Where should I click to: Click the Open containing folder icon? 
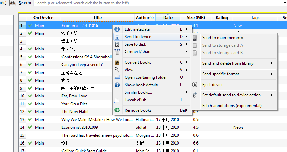point(117,77)
